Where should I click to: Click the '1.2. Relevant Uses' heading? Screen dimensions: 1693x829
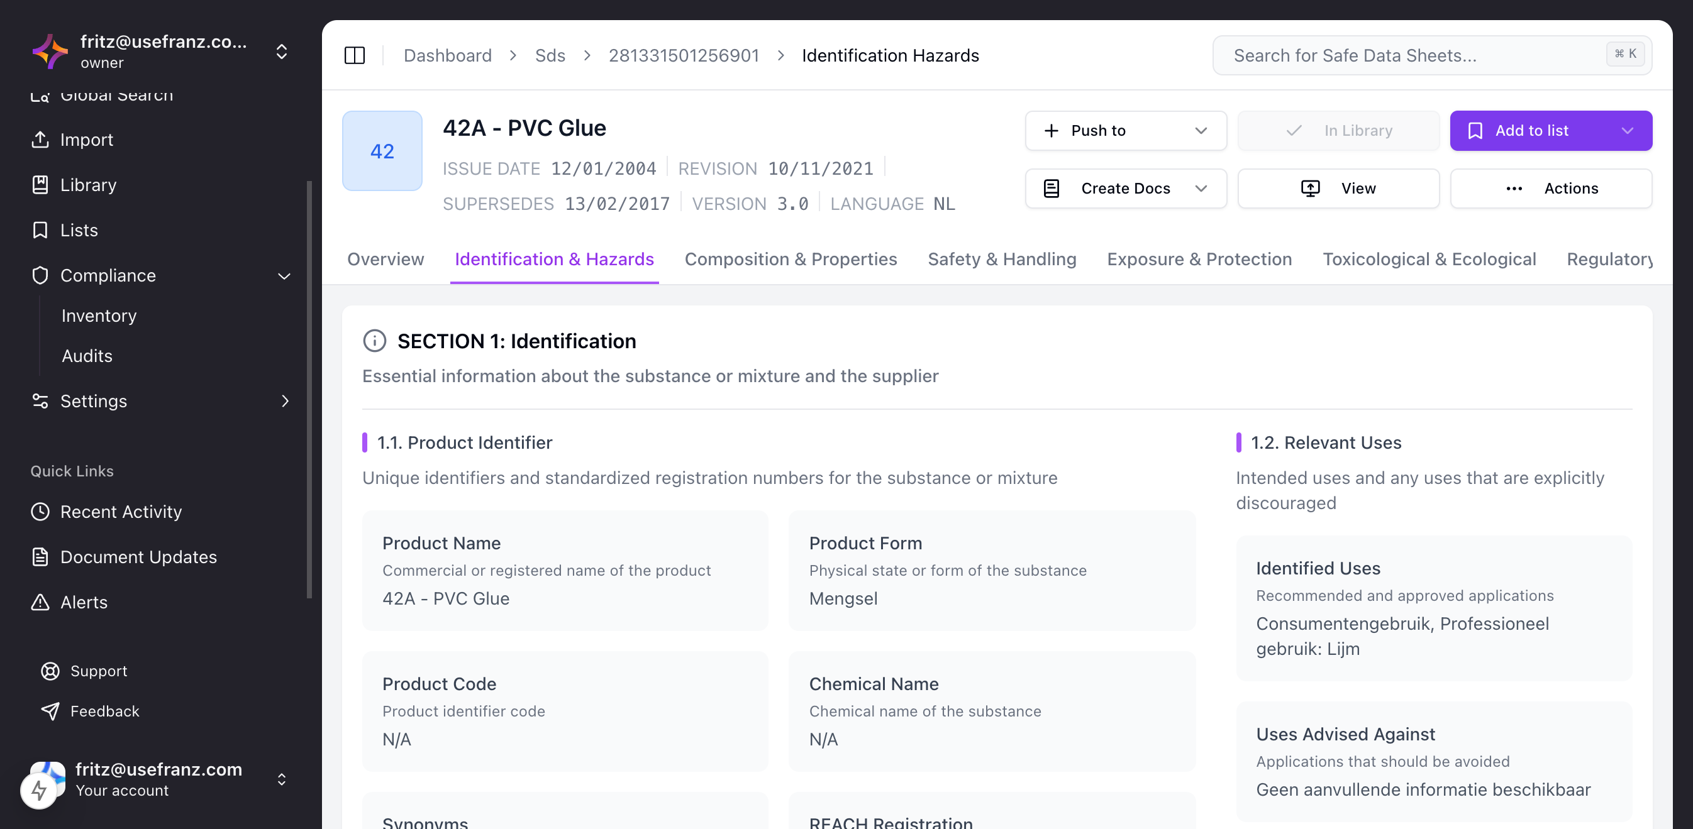pos(1326,442)
